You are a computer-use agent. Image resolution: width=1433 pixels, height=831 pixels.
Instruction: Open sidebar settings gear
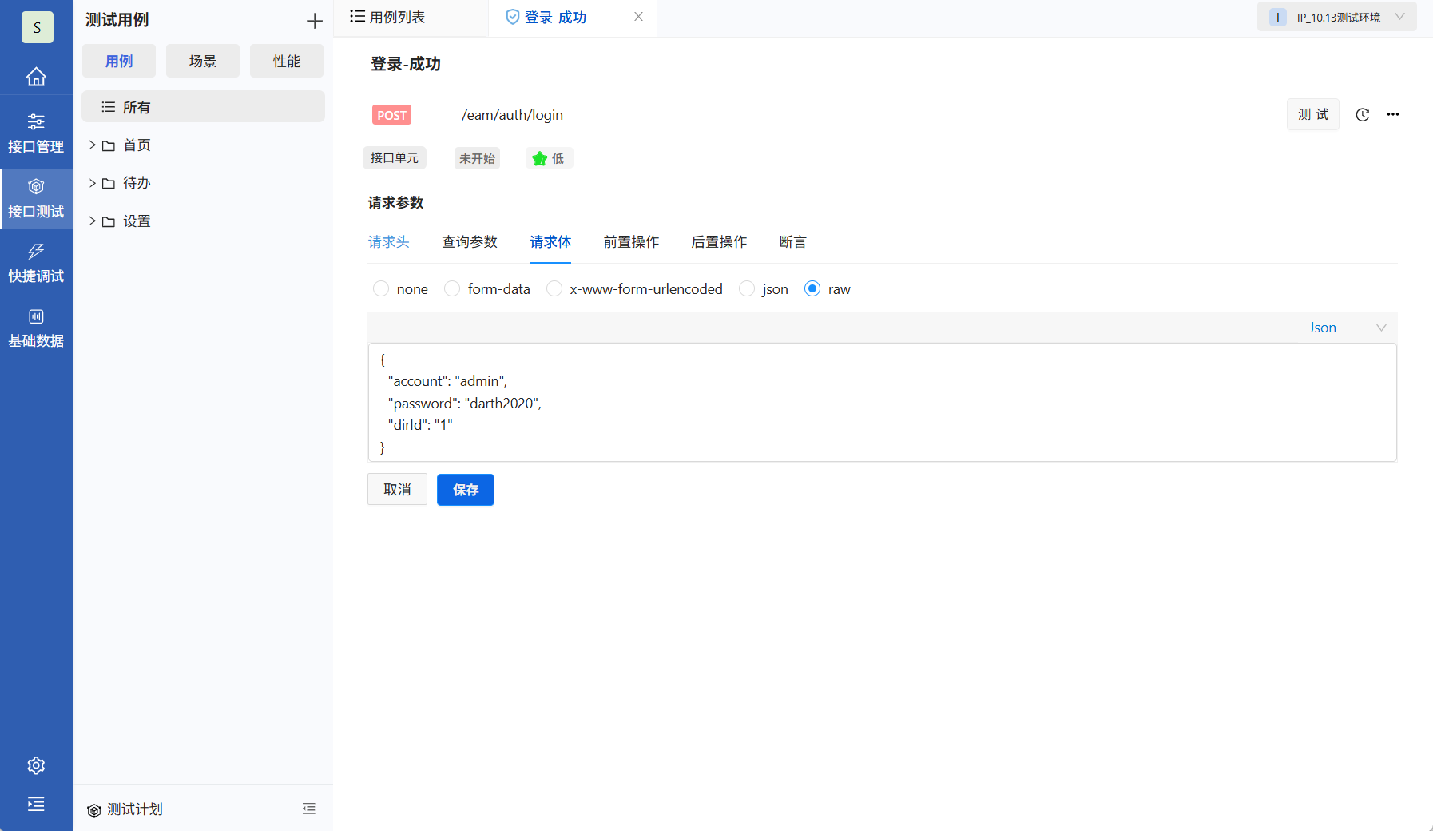pos(37,765)
